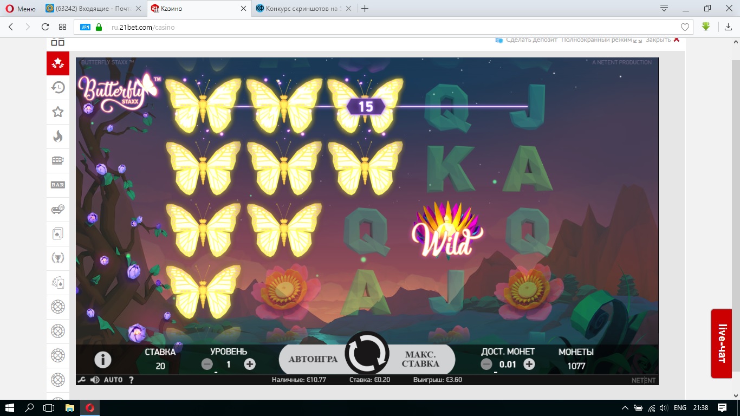Open Windows Task View

click(x=49, y=408)
